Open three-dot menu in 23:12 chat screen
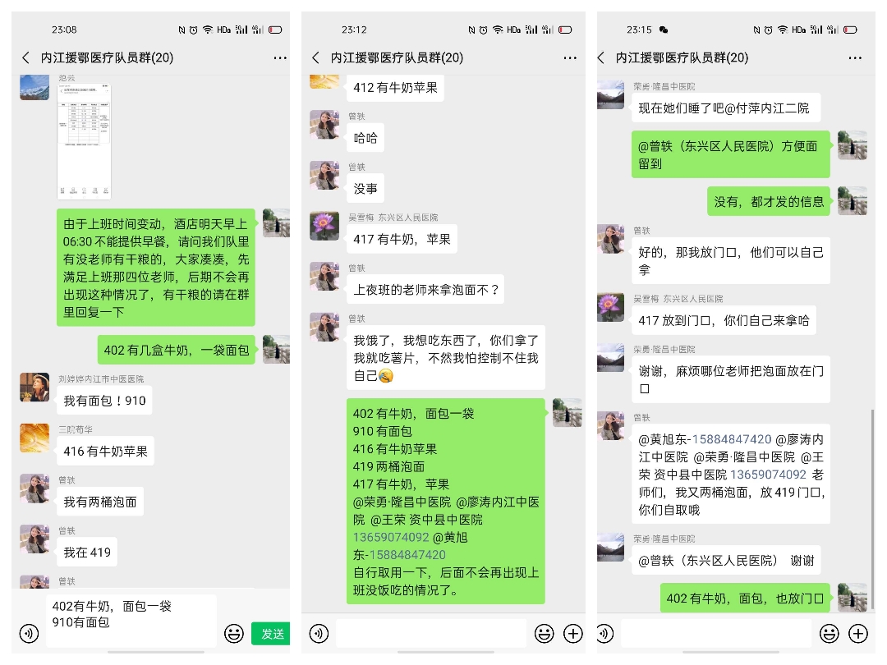 570,57
